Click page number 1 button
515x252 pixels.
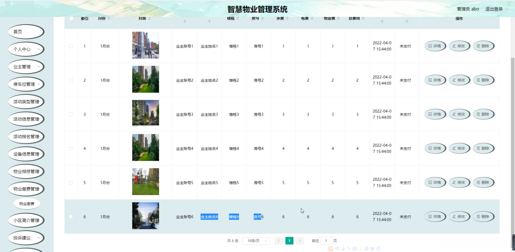pos(289,241)
